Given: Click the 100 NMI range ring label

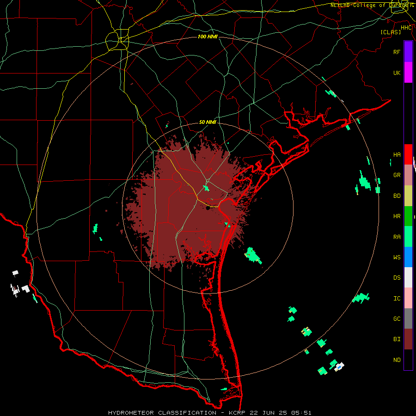Looking at the screenshot, I should (x=208, y=37).
